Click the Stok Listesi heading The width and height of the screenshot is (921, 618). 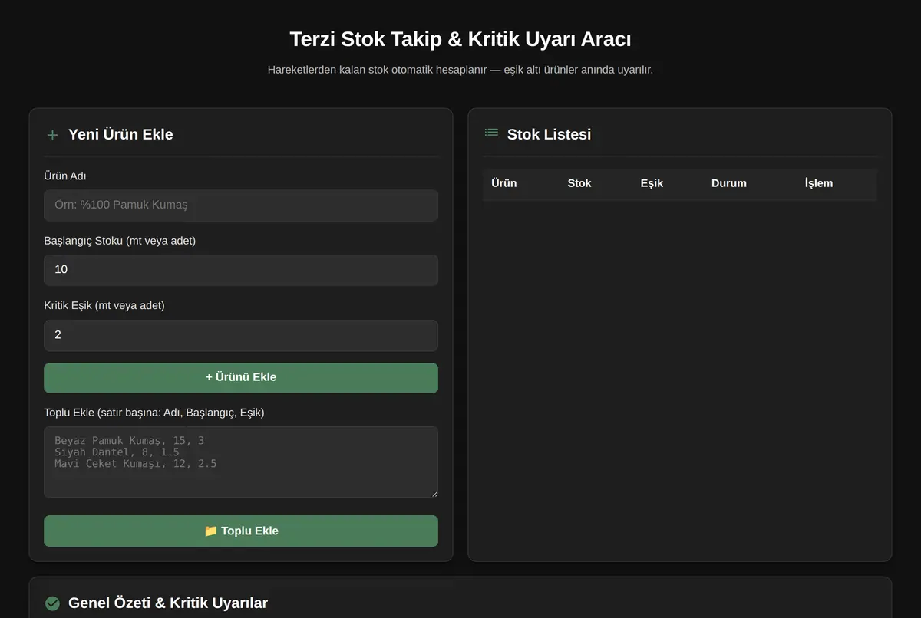tap(549, 134)
